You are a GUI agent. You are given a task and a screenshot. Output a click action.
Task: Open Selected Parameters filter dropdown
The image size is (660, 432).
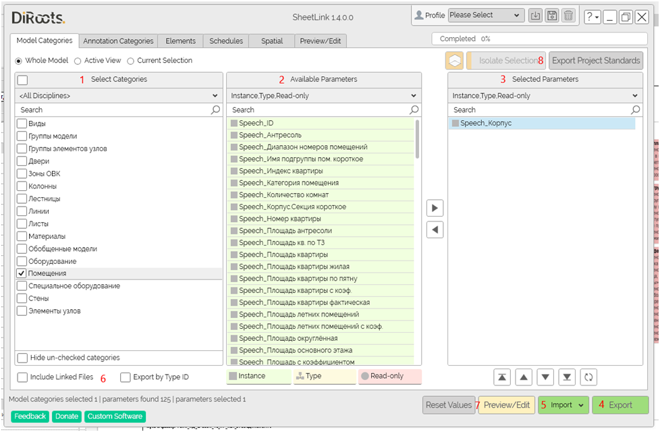pyautogui.click(x=545, y=96)
